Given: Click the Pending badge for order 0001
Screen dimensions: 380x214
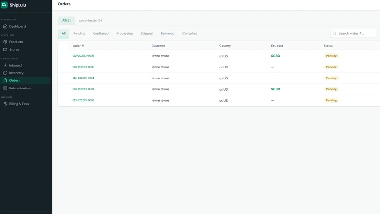Looking at the screenshot, I should pos(331,89).
